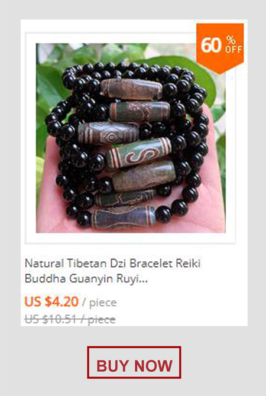Click the gray "/ piece" label beside the price
The height and width of the screenshot is (396, 266).
pos(99,302)
